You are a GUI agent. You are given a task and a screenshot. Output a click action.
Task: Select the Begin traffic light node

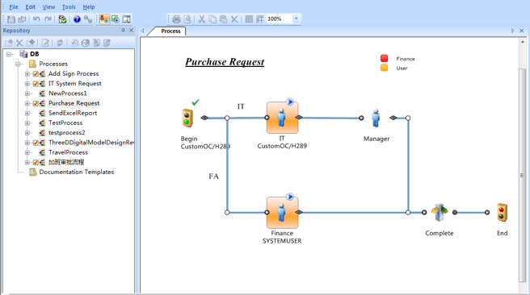[x=188, y=118]
